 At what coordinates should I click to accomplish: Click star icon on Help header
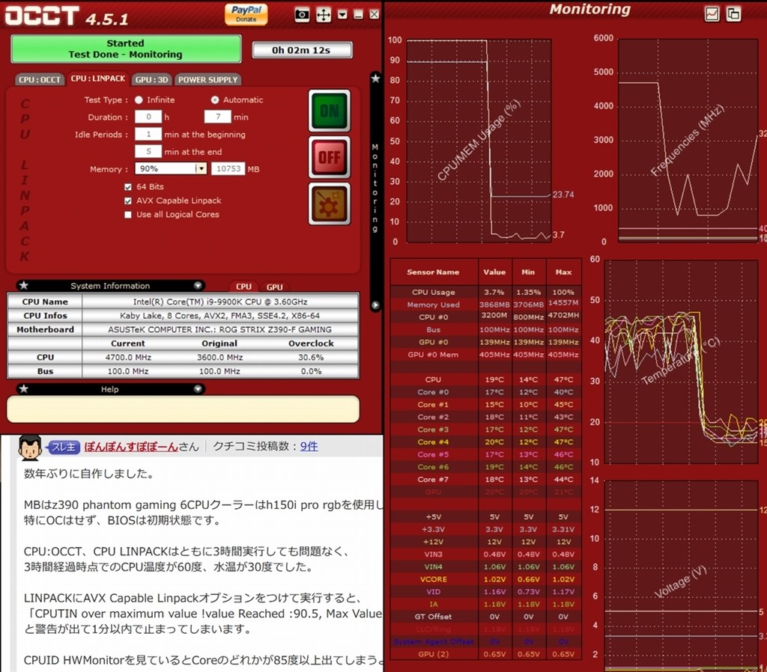pyautogui.click(x=23, y=389)
